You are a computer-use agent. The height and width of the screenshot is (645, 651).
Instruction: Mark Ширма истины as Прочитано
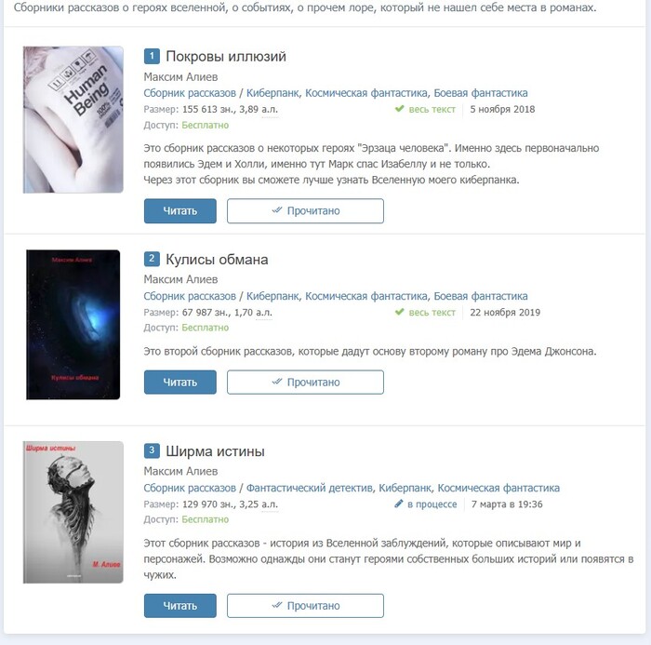click(305, 606)
